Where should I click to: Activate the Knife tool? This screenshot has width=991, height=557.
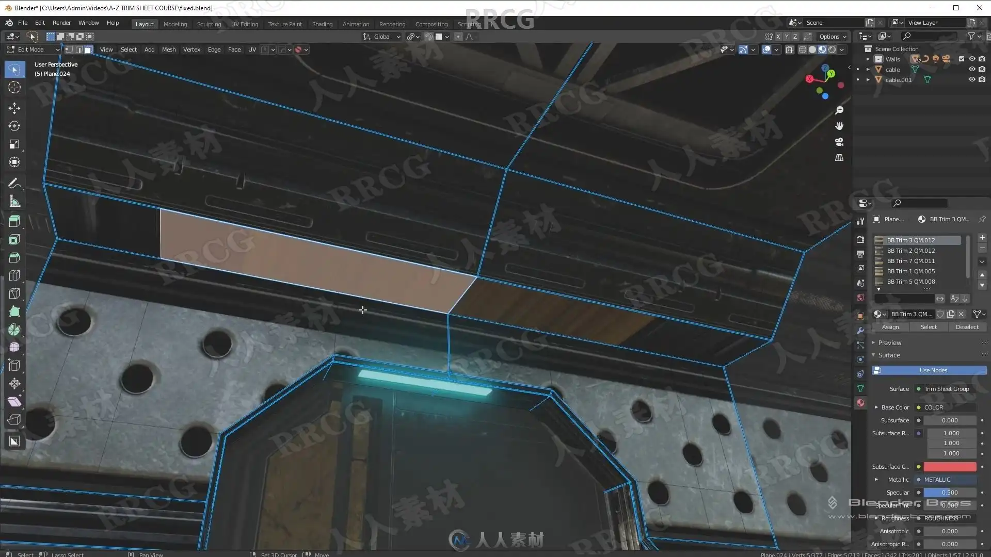pyautogui.click(x=14, y=293)
